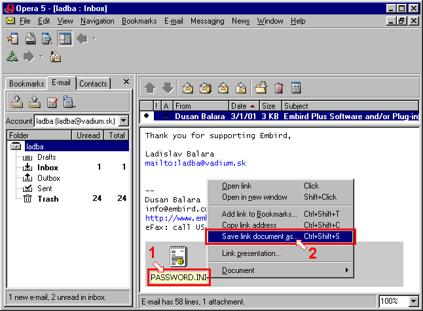The width and height of the screenshot is (423, 311).
Task: Click the New window icon in main toolbar
Action: click(12, 39)
